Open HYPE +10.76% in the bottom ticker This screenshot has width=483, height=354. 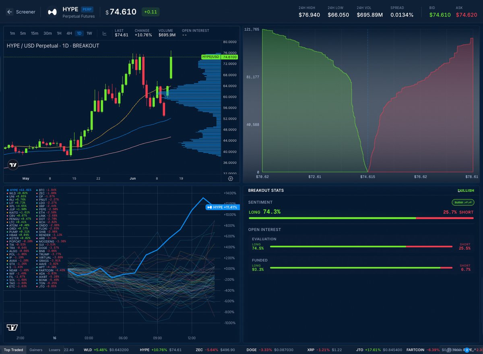(x=161, y=350)
